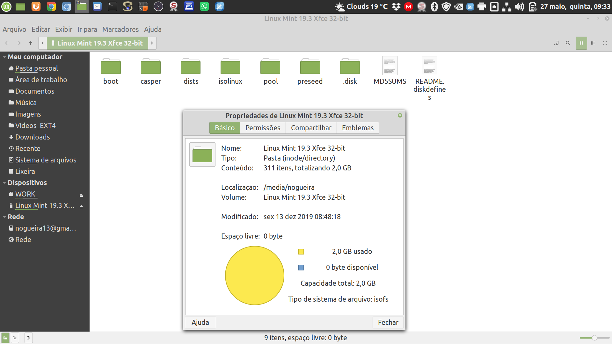612x344 pixels.
Task: Eject the WORK device
Action: click(x=81, y=195)
